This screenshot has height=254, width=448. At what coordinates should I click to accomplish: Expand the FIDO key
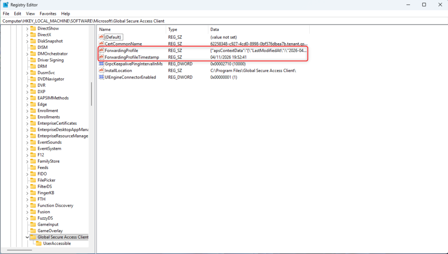[x=27, y=174]
